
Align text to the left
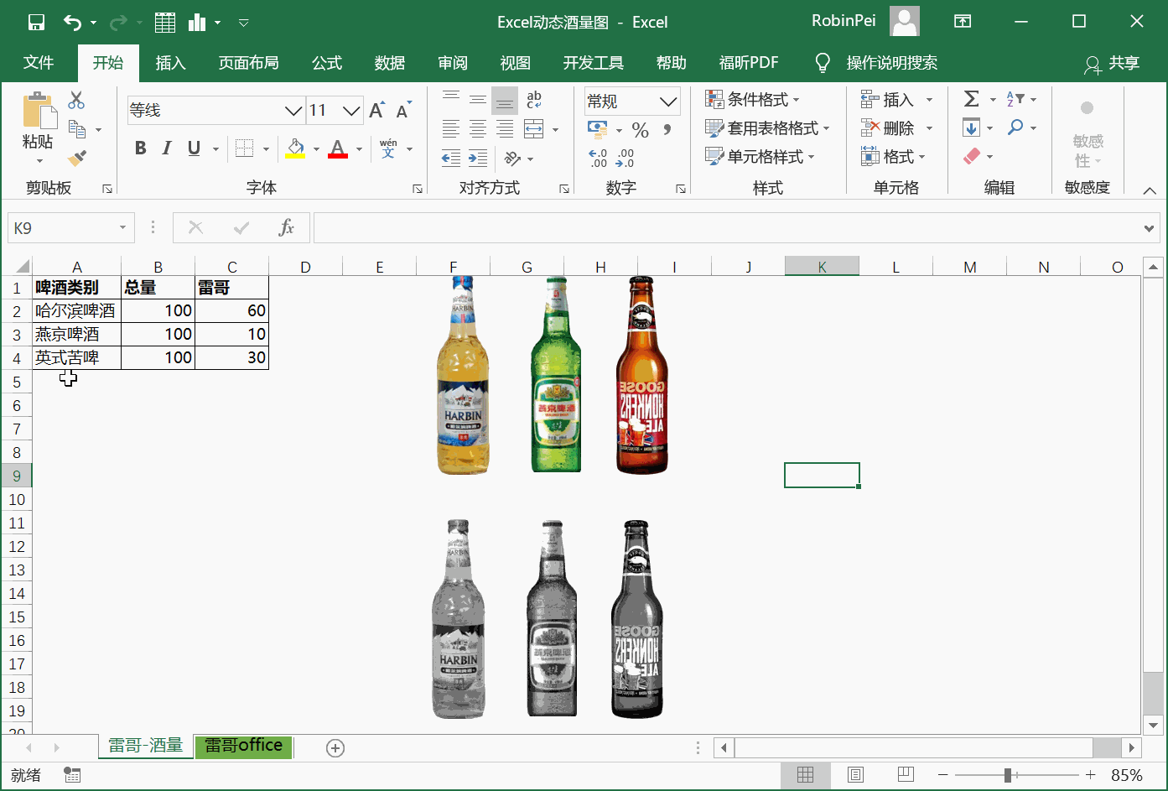tap(451, 129)
